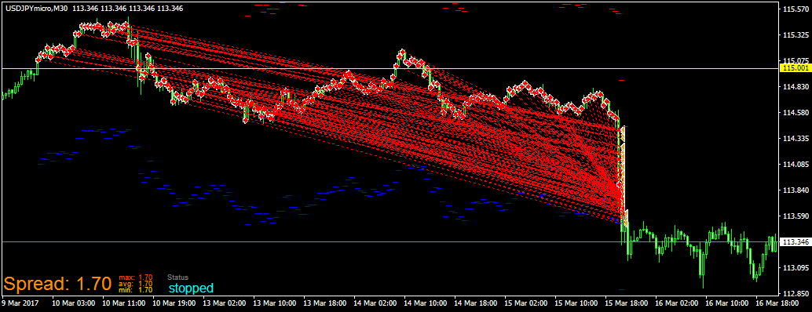The height and width of the screenshot is (312, 812).
Task: Click the cyan stopped status text
Action: pyautogui.click(x=191, y=288)
